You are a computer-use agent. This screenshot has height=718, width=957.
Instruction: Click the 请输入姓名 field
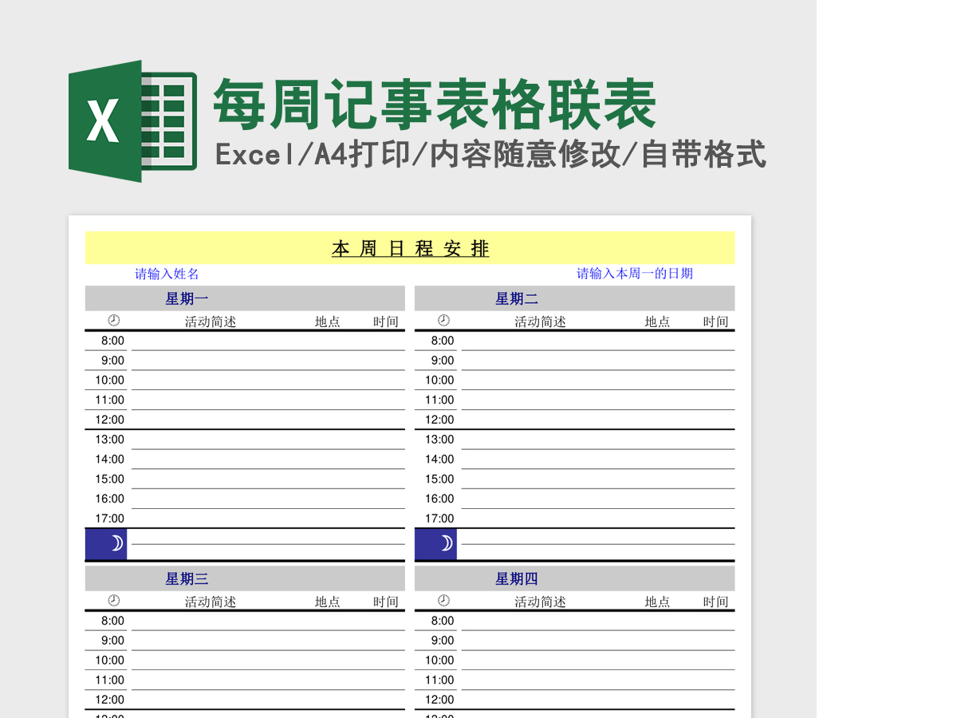click(x=167, y=274)
